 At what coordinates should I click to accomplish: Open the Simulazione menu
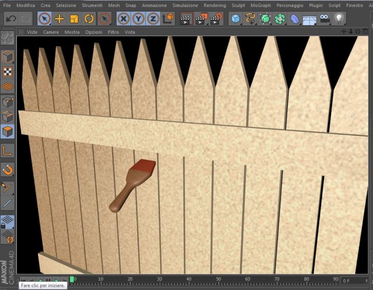pos(185,5)
